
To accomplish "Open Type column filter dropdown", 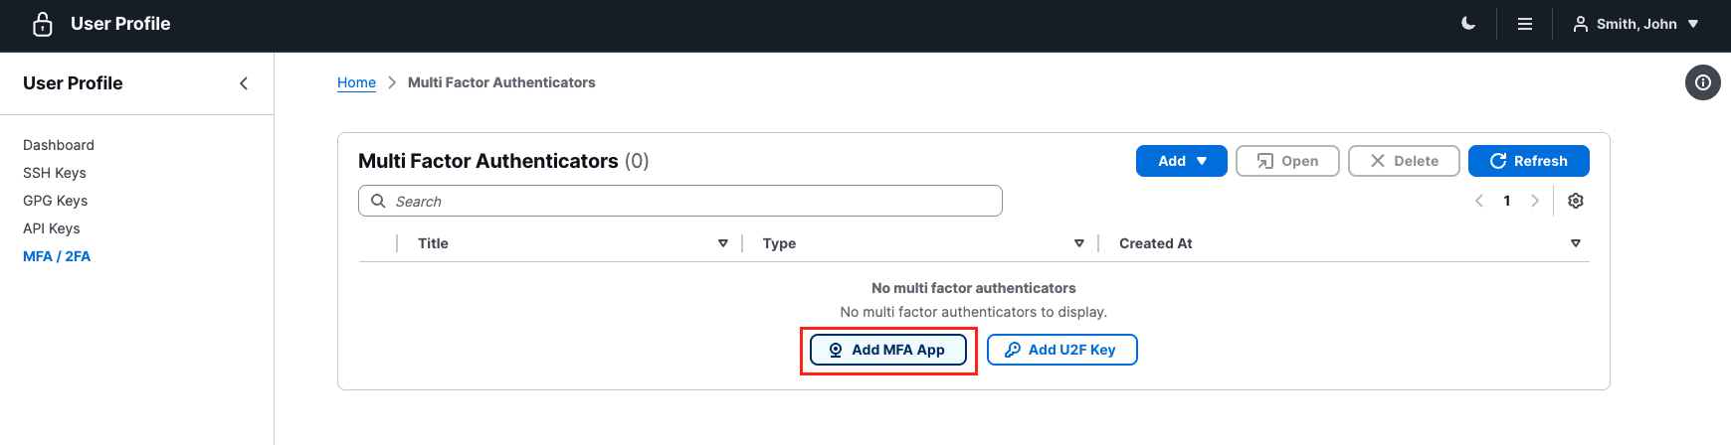I will point(1079,243).
